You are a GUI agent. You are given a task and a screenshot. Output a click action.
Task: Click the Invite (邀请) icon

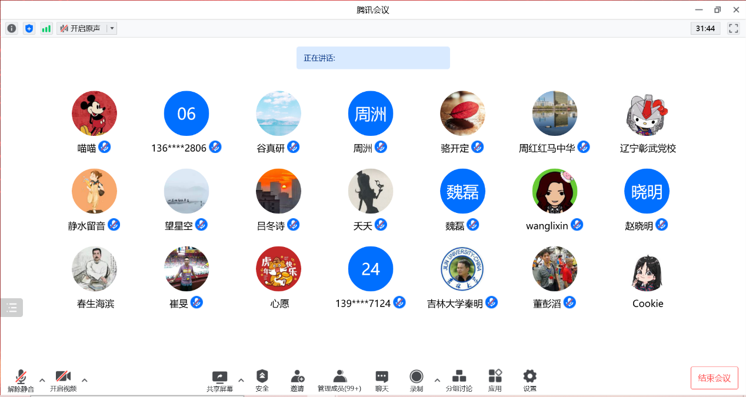pos(297,380)
